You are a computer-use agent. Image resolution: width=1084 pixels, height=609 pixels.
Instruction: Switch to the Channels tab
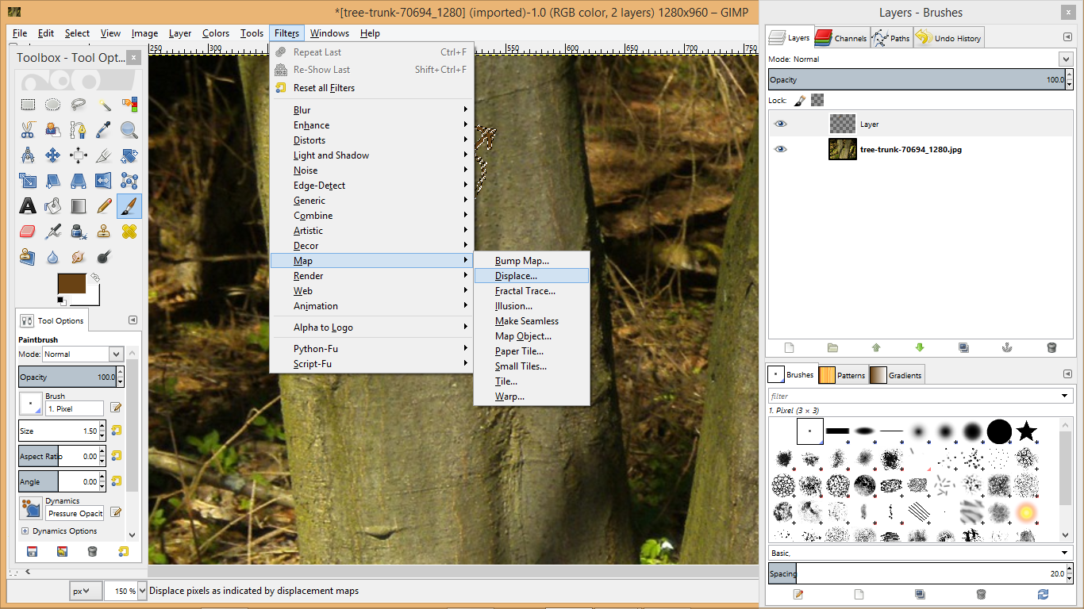(840, 36)
